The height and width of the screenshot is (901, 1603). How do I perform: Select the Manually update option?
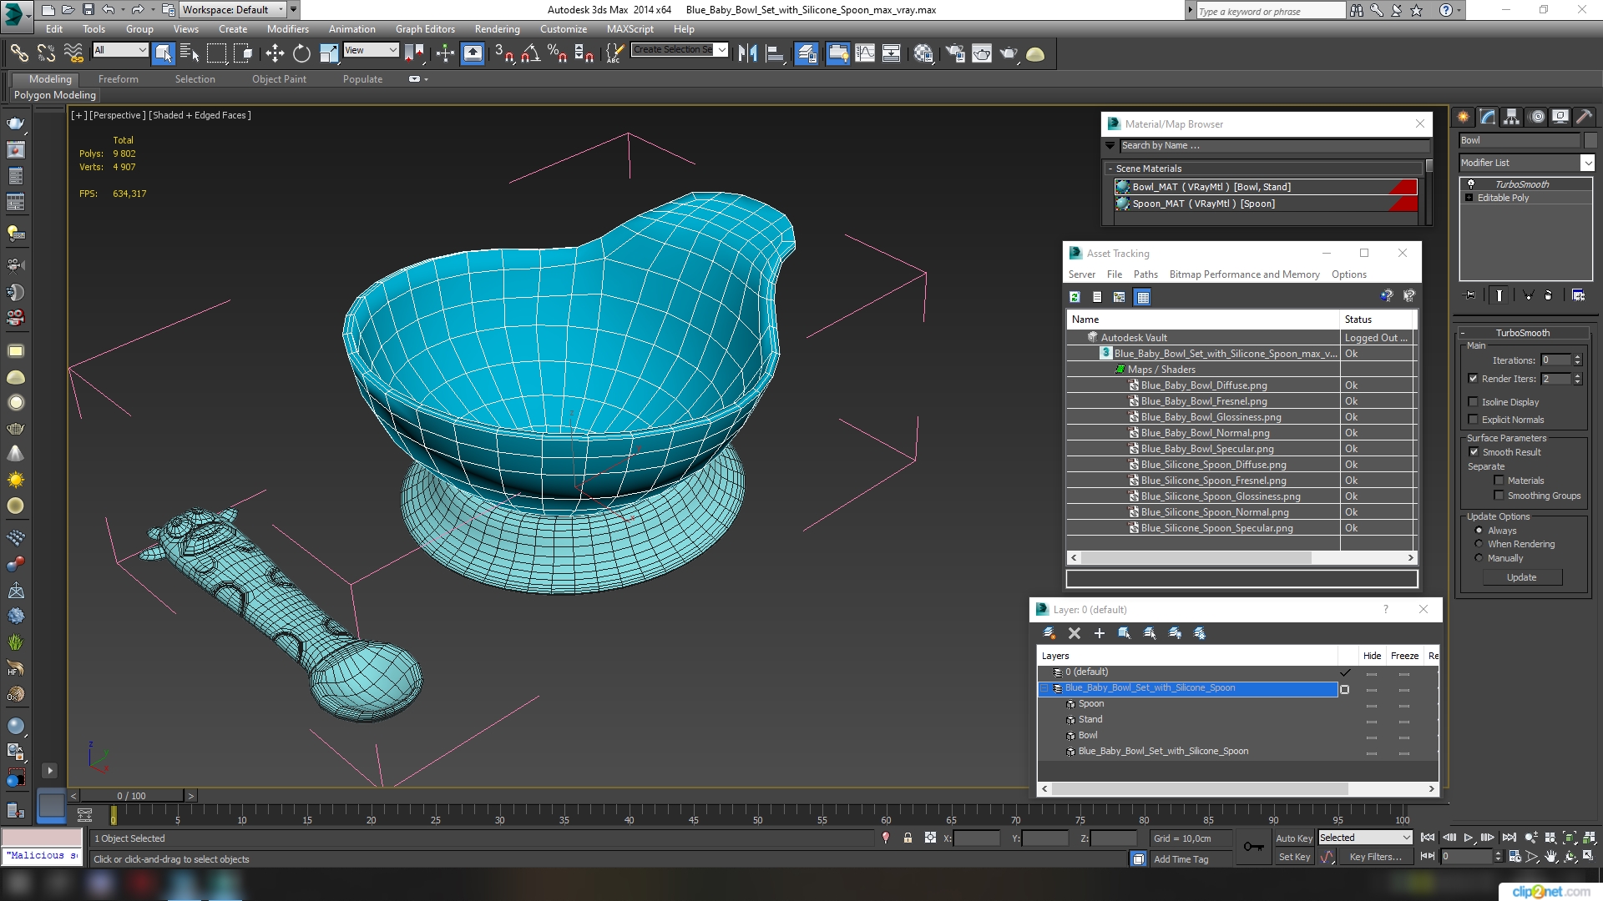pyautogui.click(x=1479, y=558)
